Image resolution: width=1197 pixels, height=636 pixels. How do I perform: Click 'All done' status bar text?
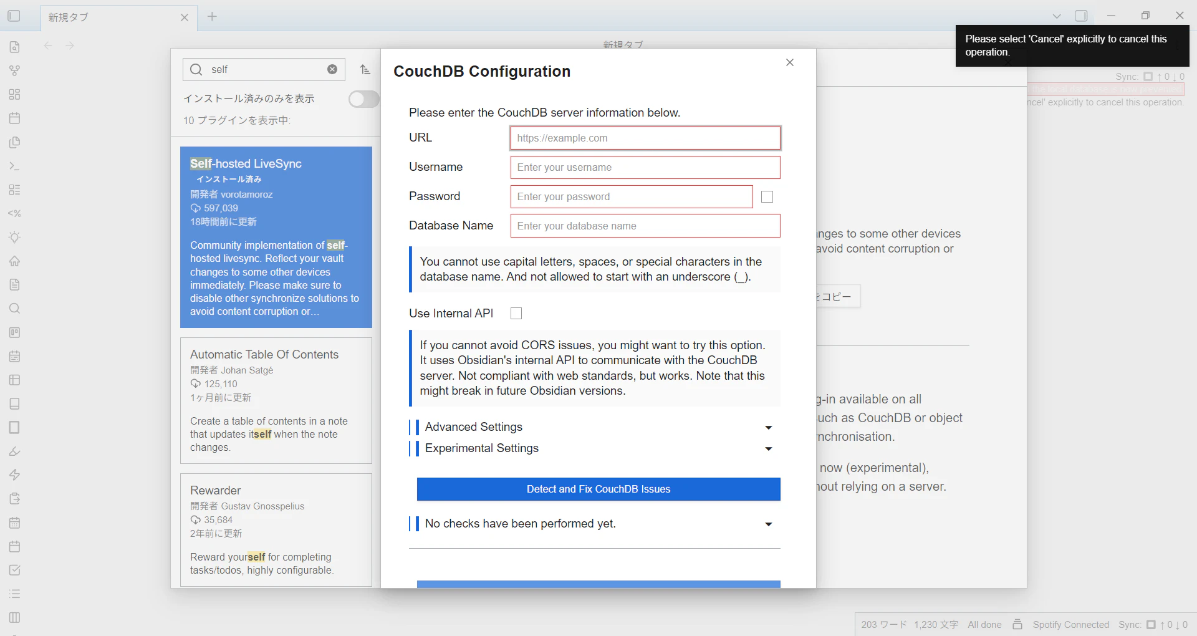tap(984, 624)
